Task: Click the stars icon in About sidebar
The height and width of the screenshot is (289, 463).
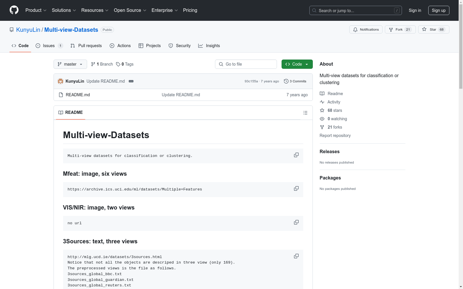Action: pos(322,110)
